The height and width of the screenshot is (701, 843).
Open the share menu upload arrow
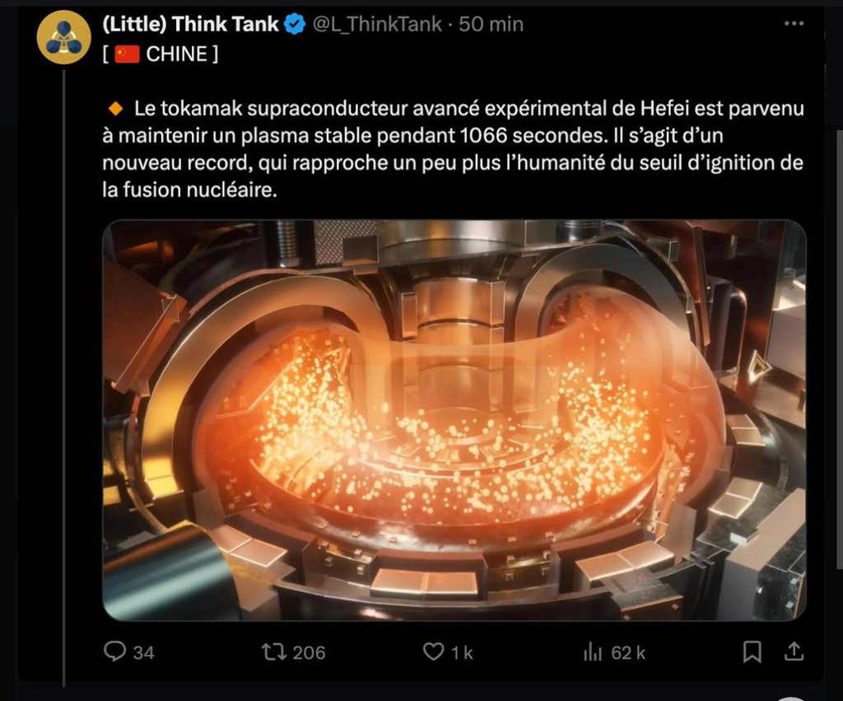tap(793, 652)
